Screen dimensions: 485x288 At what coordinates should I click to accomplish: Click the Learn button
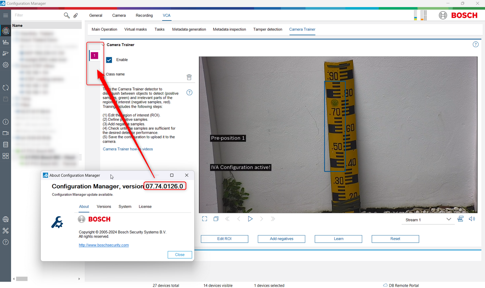pos(338,239)
